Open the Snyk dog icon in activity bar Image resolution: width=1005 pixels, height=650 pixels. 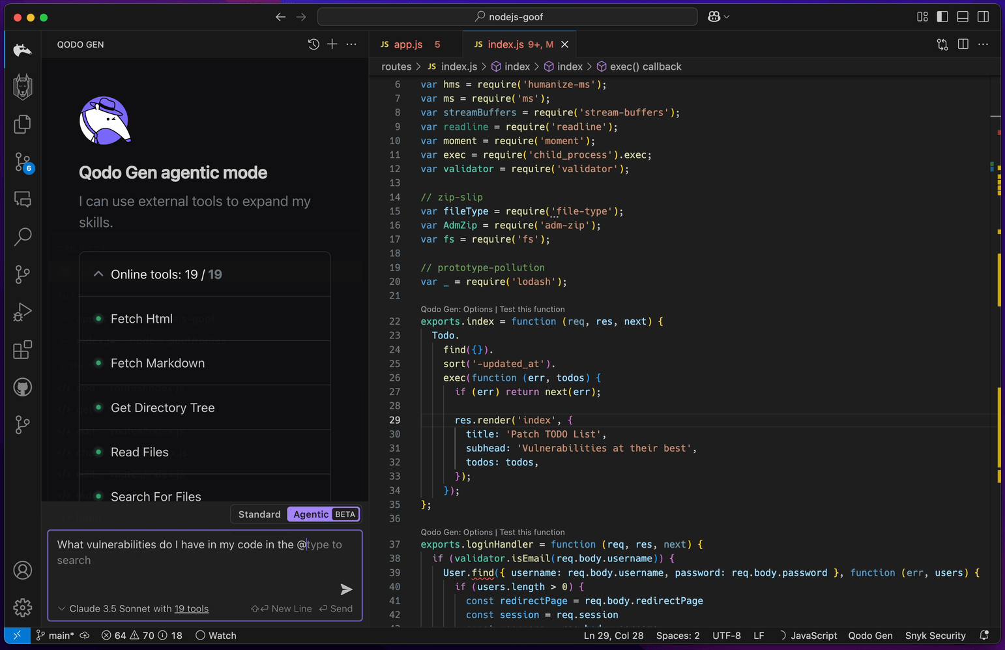(x=23, y=87)
